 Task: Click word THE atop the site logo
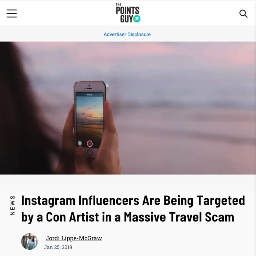[x=118, y=4]
